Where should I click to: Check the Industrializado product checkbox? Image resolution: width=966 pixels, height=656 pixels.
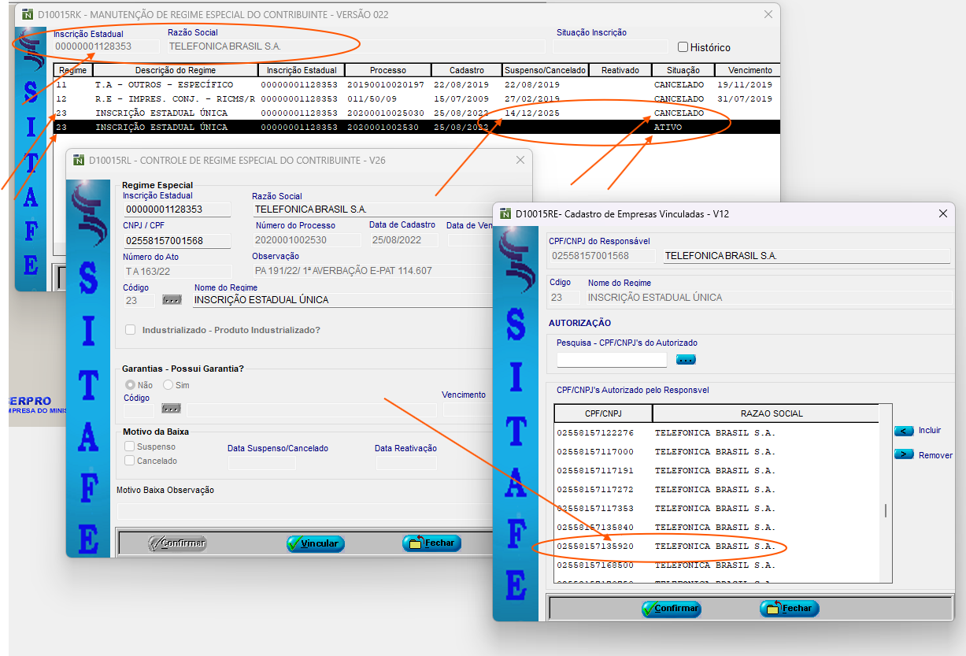pyautogui.click(x=131, y=330)
